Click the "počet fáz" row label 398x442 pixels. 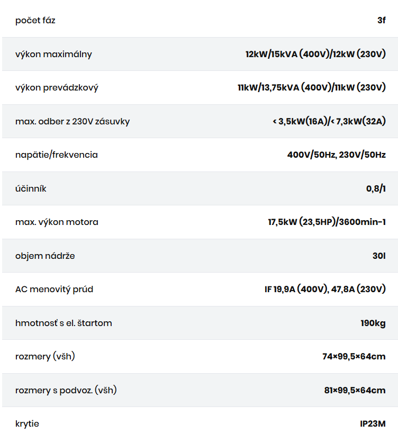(x=35, y=21)
